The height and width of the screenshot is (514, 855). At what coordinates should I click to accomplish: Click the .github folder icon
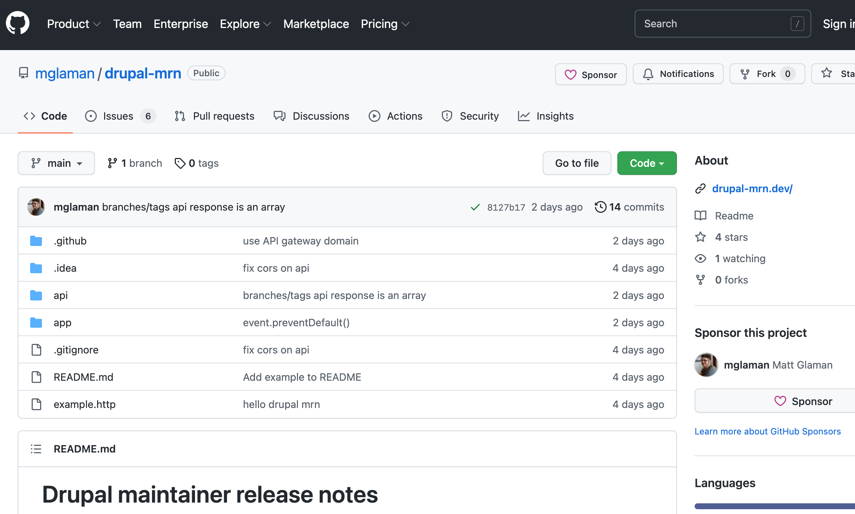(x=36, y=241)
